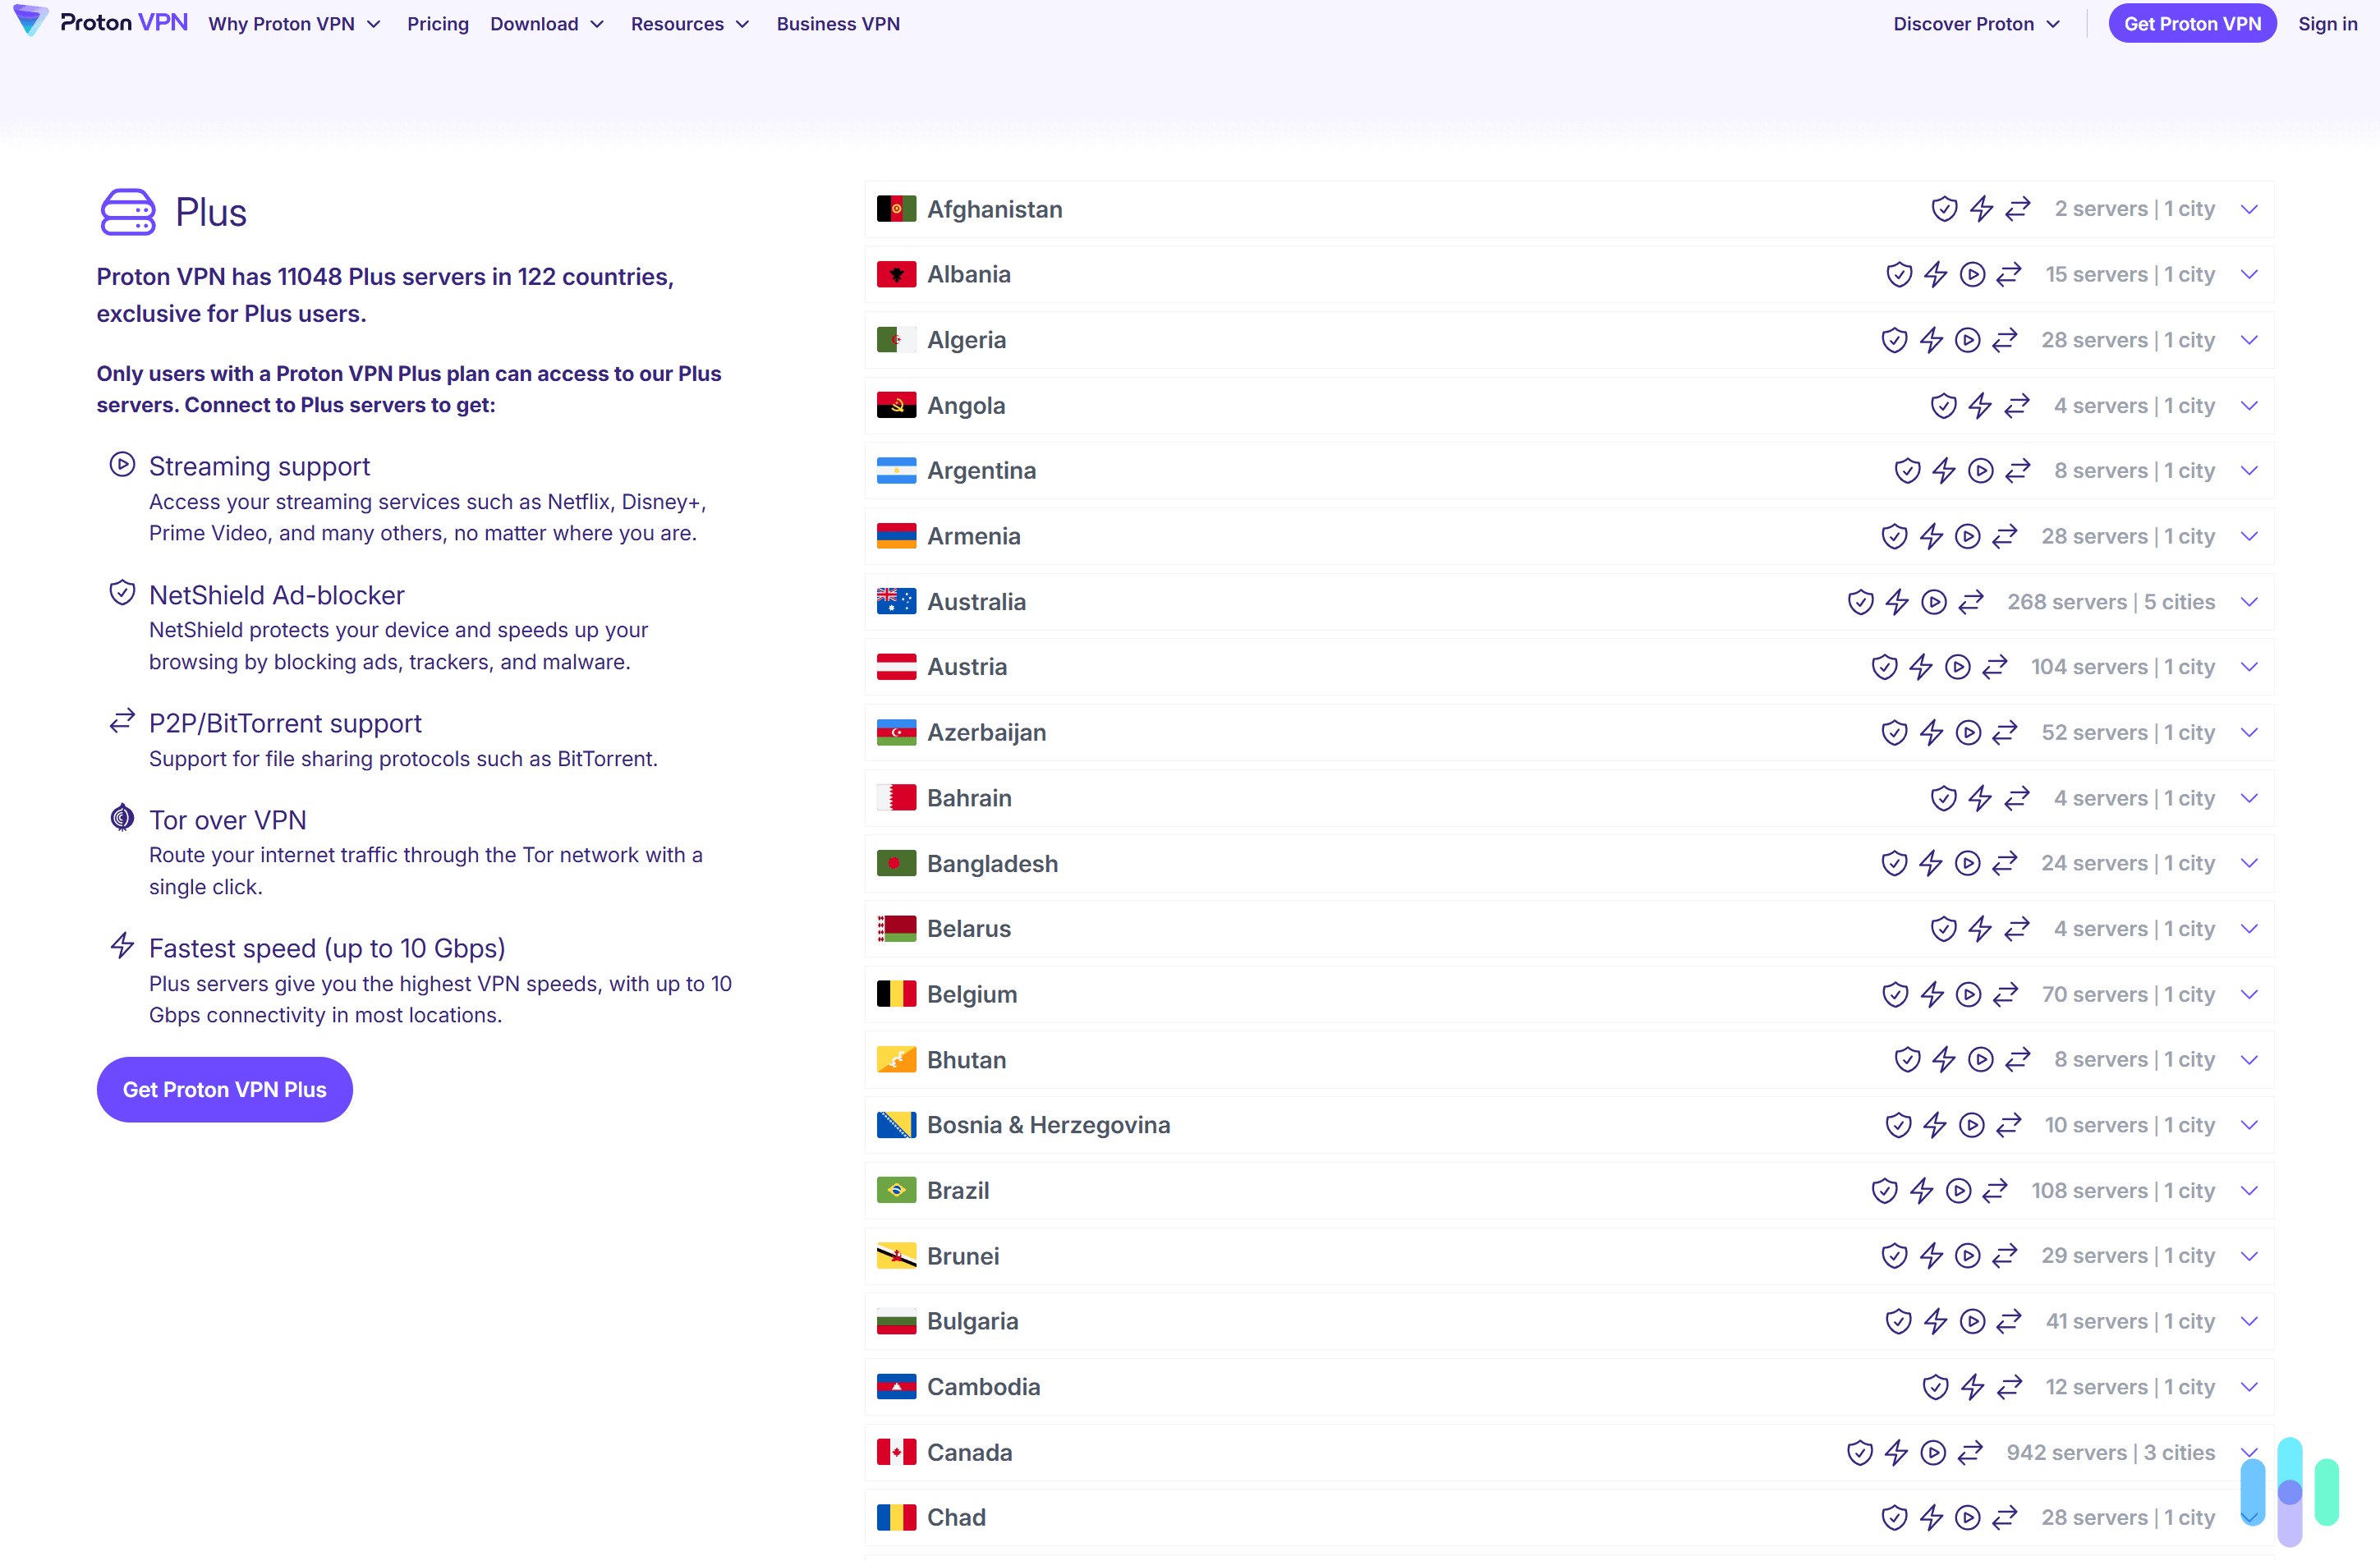This screenshot has height=1561, width=2380.
Task: Click the Proton VPN logo
Action: (100, 22)
